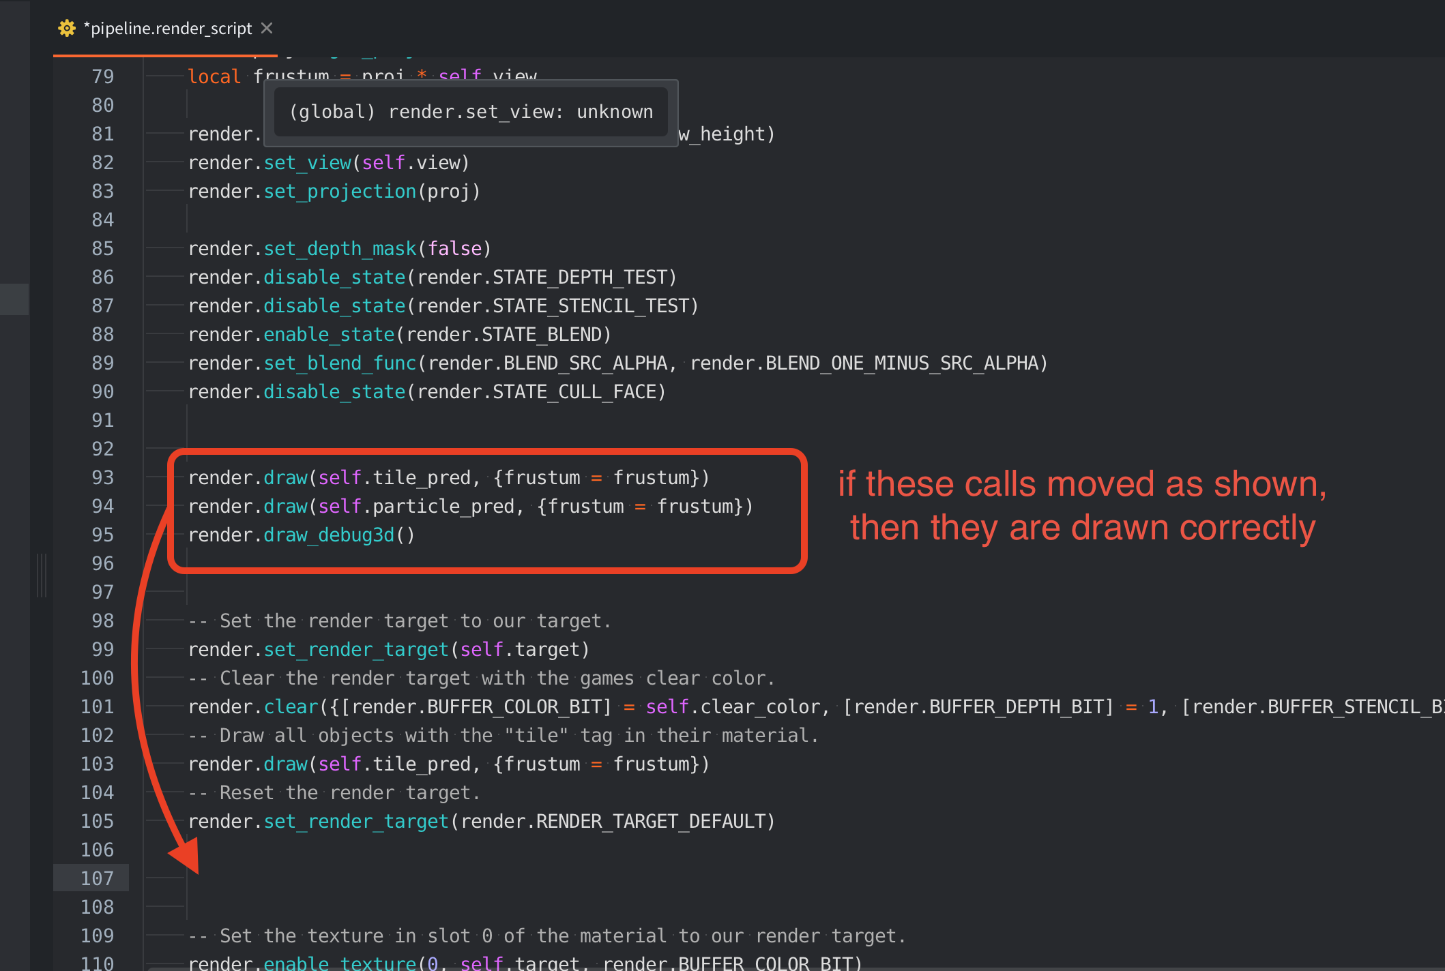Click particle_pred argument on line 94
This screenshot has width=1445, height=971.
(x=443, y=507)
